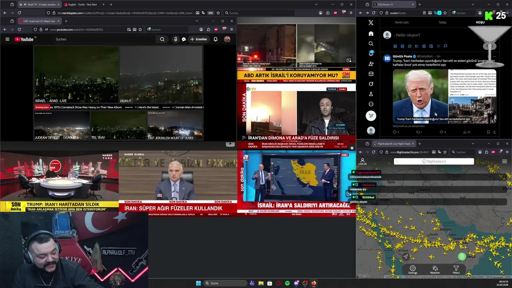Bookmark star in Flightradar24 address bar
The height and width of the screenshot is (288, 512).
(x=445, y=152)
